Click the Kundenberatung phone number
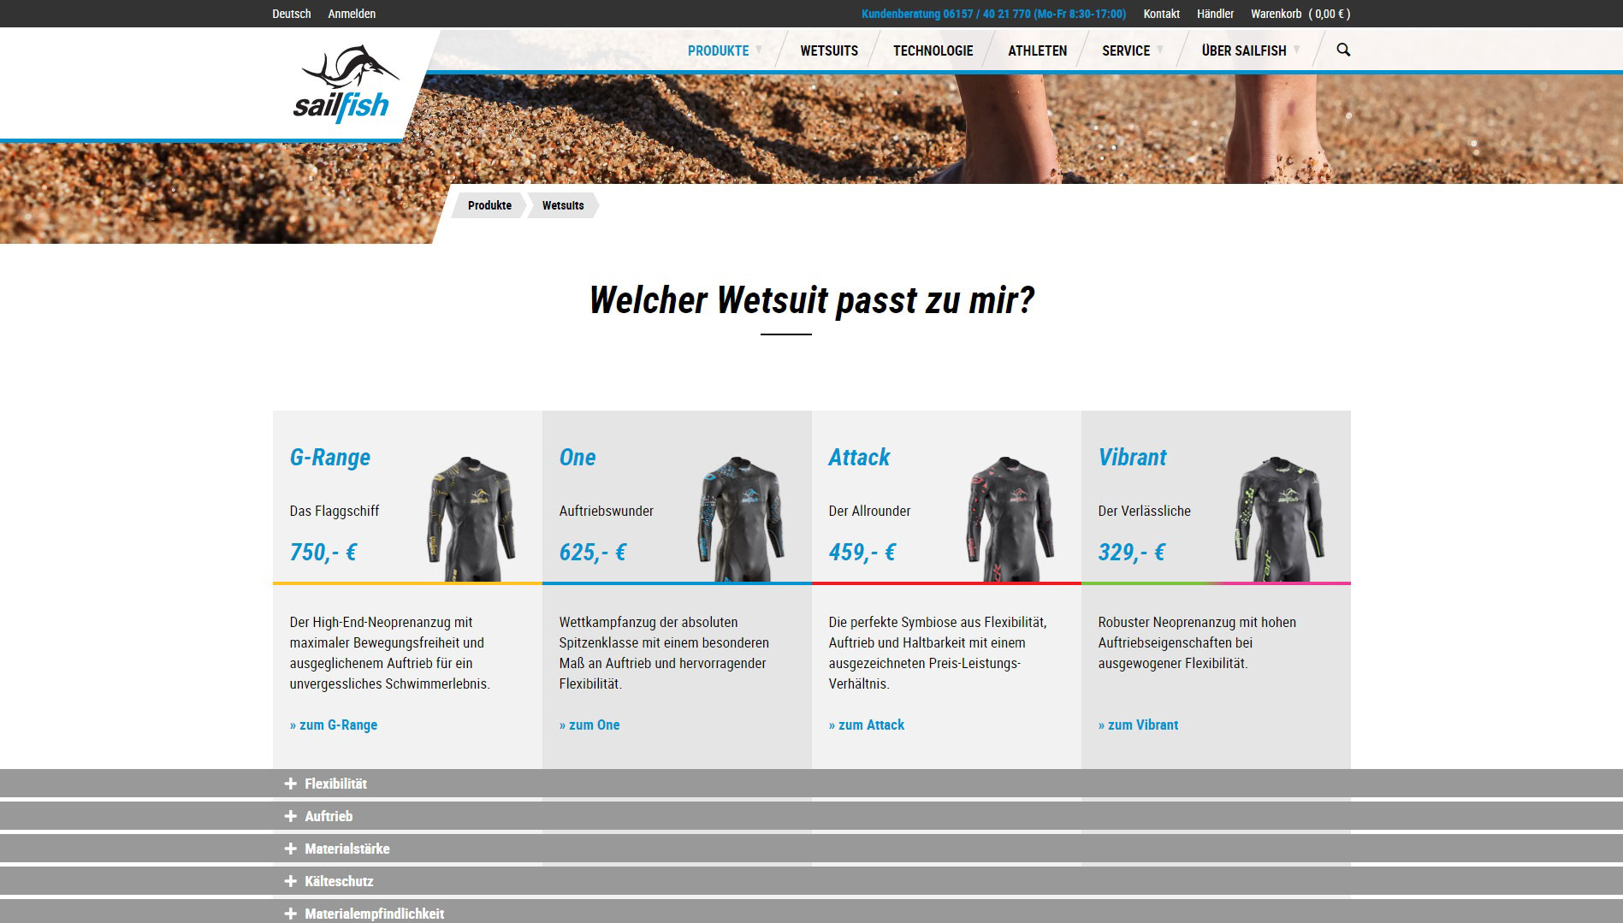The image size is (1623, 923). tap(993, 14)
